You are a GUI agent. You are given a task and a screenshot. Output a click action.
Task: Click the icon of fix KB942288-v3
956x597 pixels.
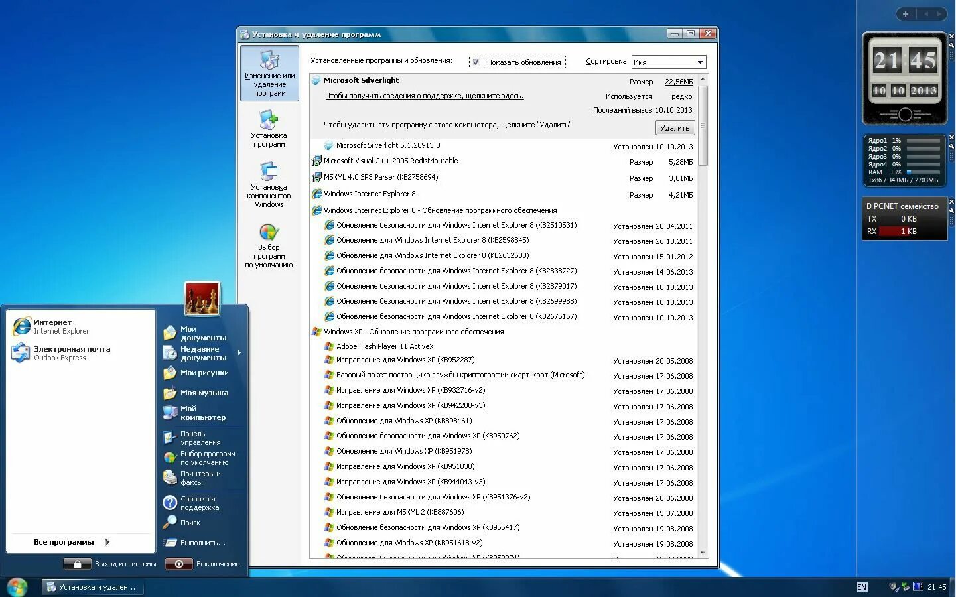[329, 406]
